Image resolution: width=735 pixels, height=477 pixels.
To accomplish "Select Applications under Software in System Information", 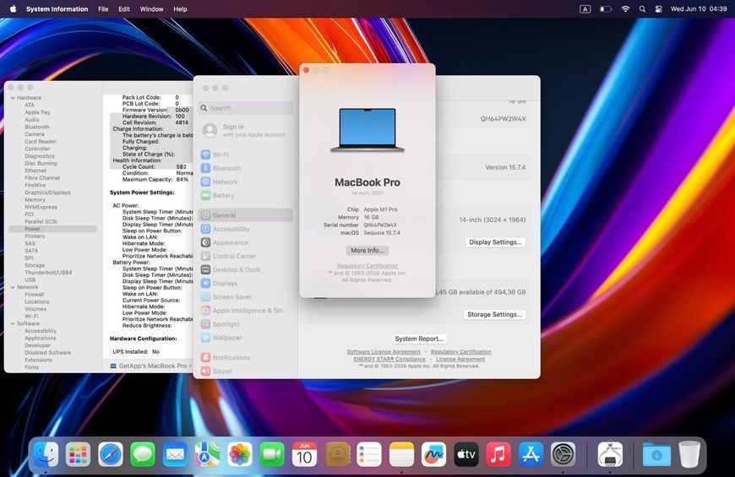I will pos(41,339).
